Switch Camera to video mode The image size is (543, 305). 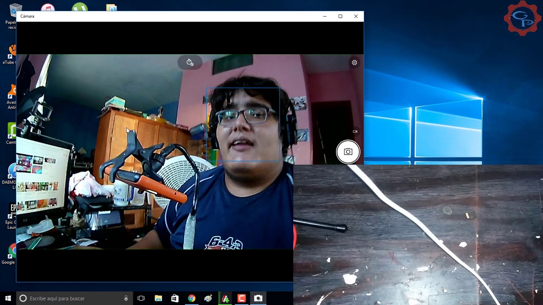coord(355,132)
